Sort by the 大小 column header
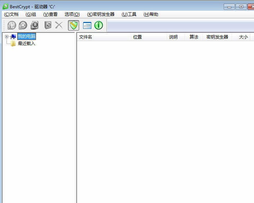This screenshot has height=203, width=254. click(241, 37)
